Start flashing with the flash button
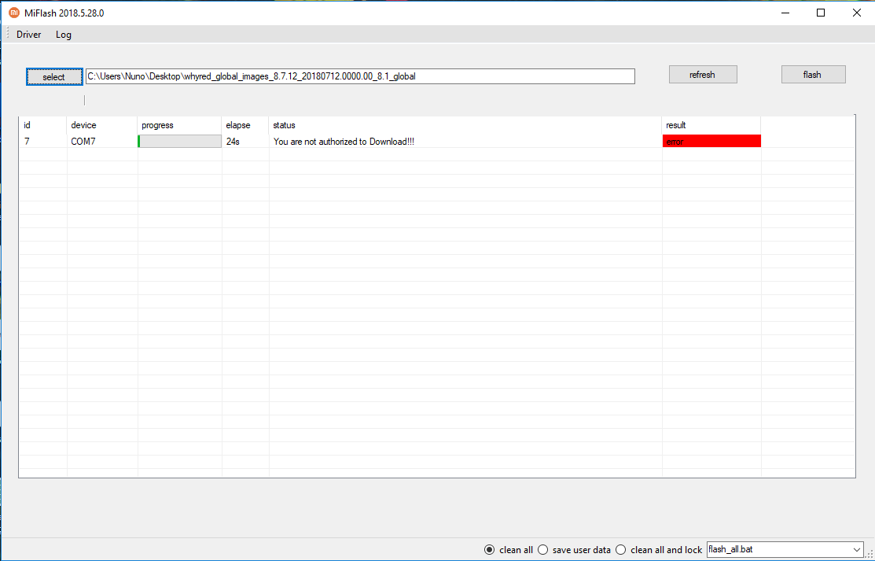This screenshot has width=875, height=561. (x=813, y=74)
